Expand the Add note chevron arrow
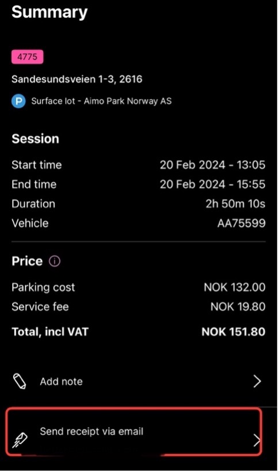Viewport: 279px width, 473px height. coord(257,381)
